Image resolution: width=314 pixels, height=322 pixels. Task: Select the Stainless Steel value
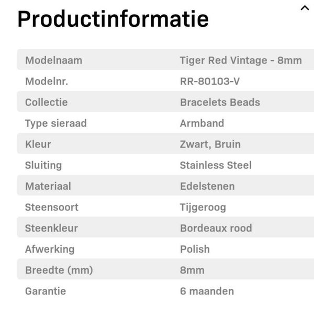click(216, 165)
